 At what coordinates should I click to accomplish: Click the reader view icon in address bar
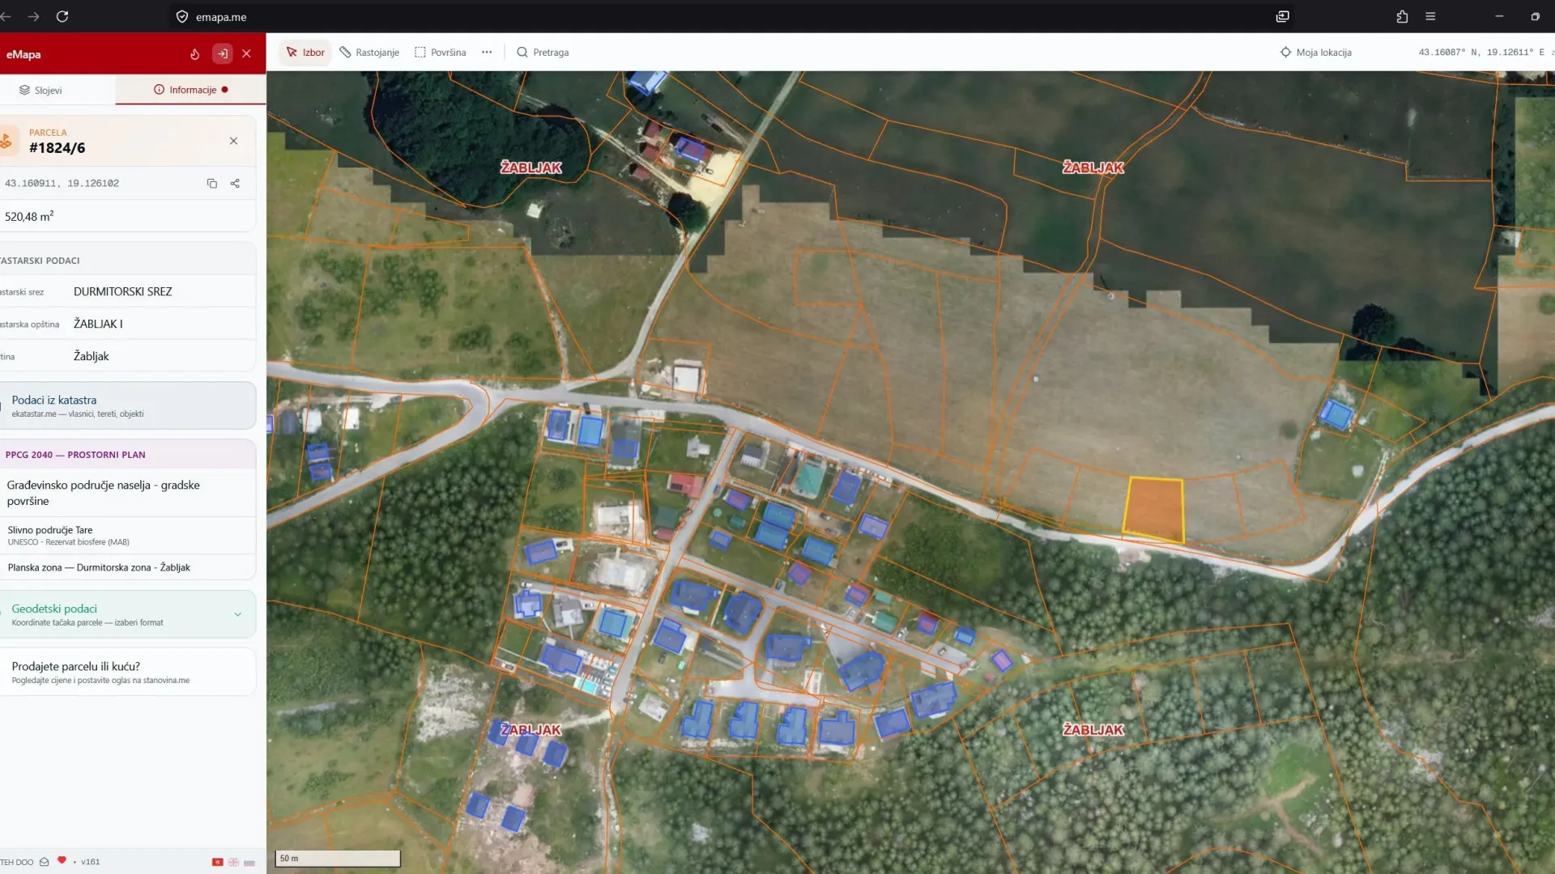tap(1283, 16)
